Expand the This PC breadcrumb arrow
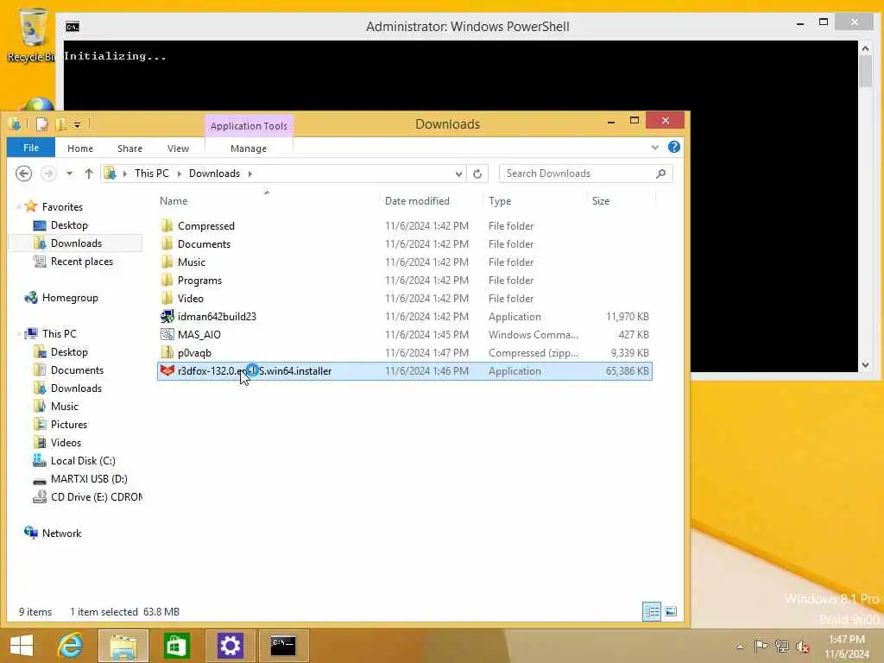This screenshot has width=884, height=663. (x=180, y=174)
